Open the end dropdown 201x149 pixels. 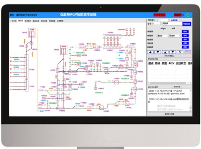point(175,36)
